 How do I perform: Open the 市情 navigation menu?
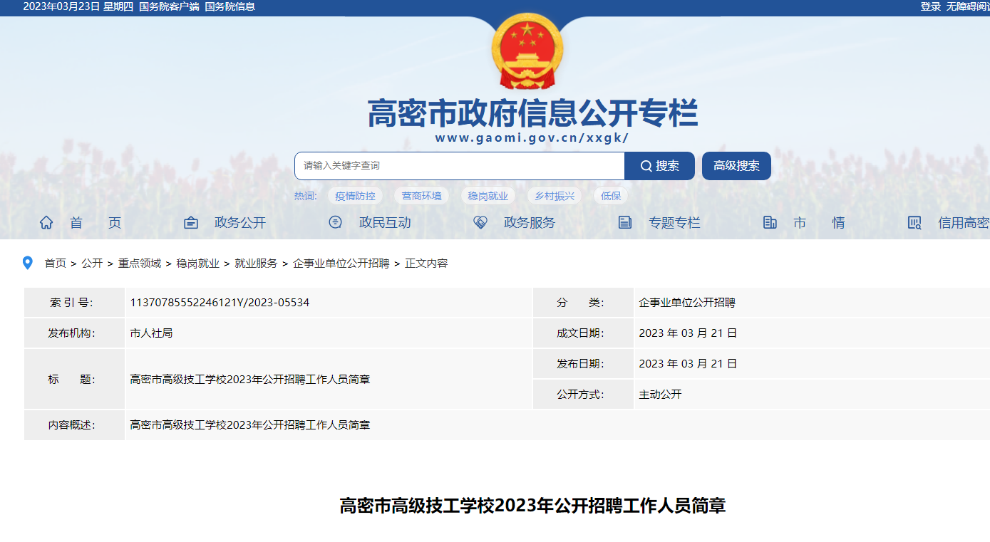coord(819,222)
